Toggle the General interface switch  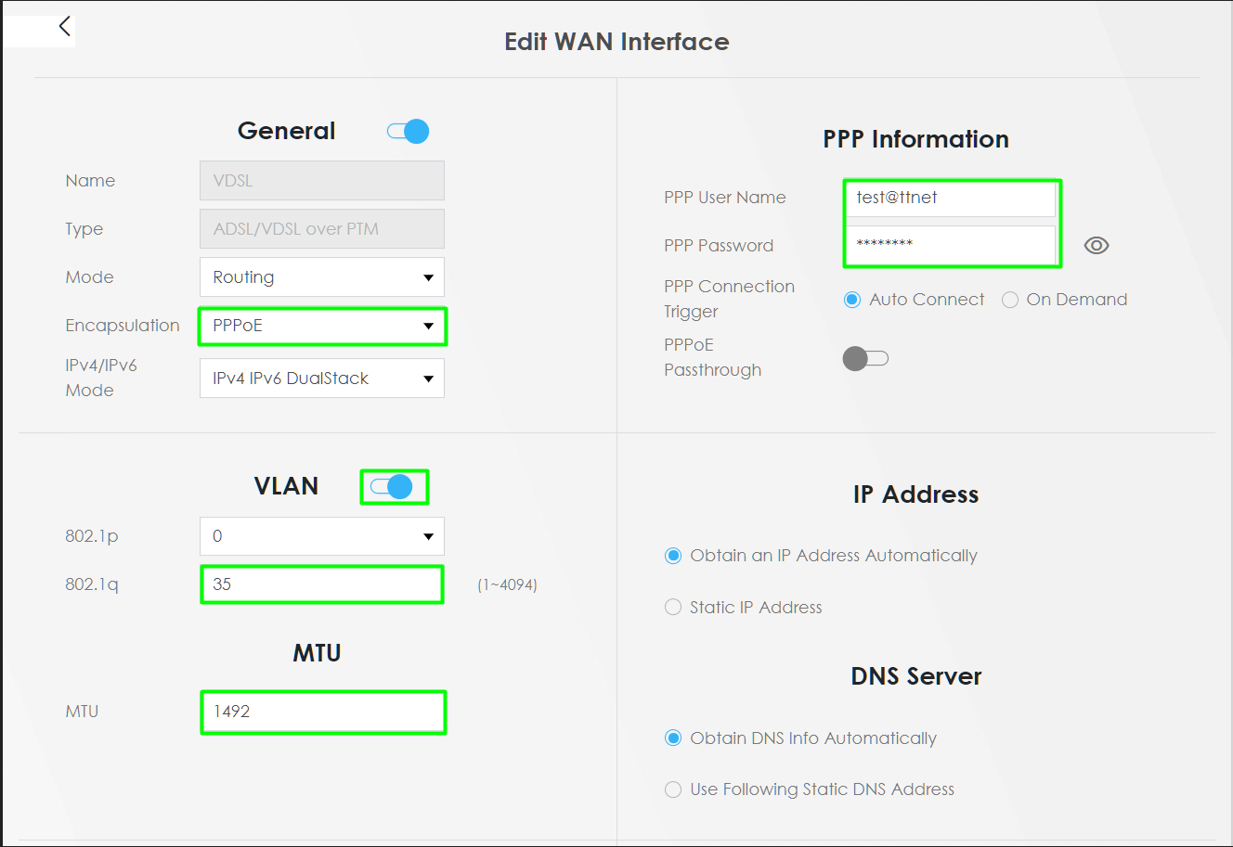click(409, 132)
